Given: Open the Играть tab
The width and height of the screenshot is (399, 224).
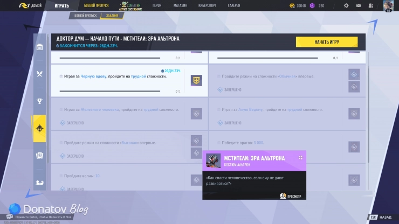Looking at the screenshot, I should coord(61,5).
